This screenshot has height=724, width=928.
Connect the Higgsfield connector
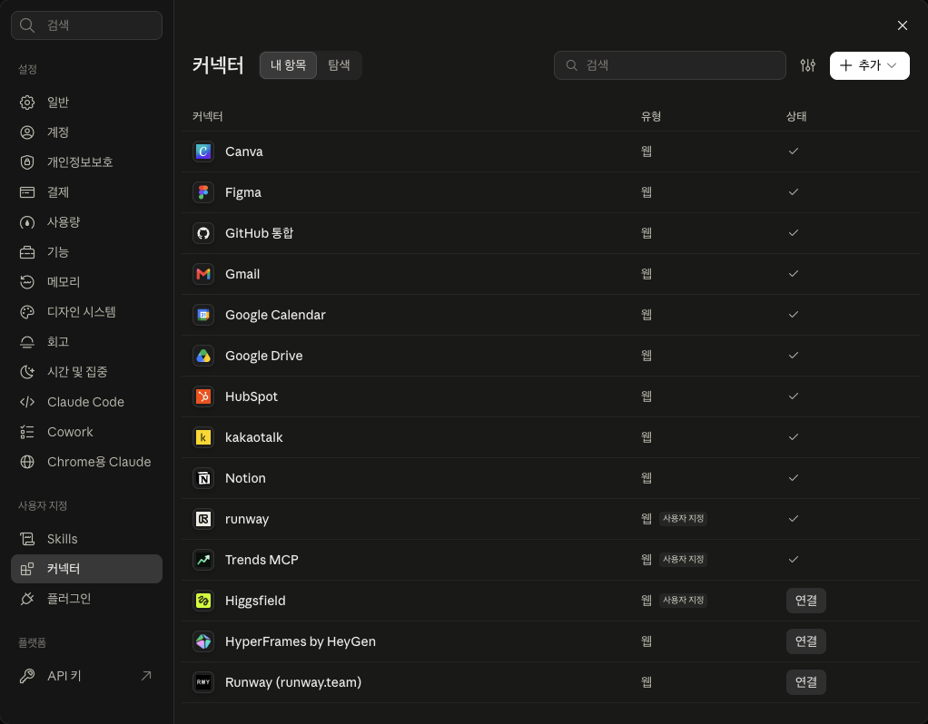point(806,601)
